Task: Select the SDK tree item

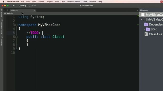Action: pos(153,29)
